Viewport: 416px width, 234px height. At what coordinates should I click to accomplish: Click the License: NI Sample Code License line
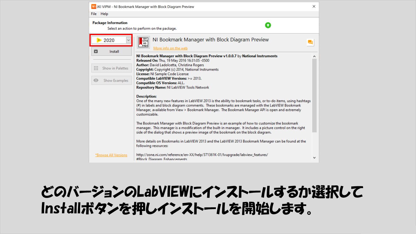163,74
